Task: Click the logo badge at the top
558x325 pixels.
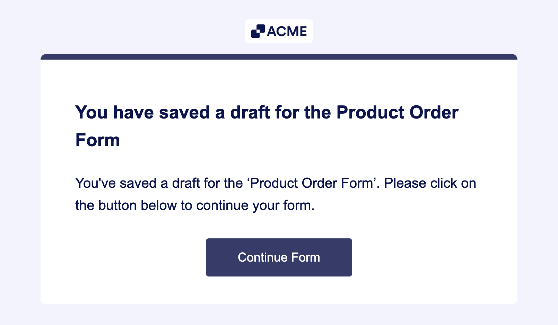Action: click(279, 31)
